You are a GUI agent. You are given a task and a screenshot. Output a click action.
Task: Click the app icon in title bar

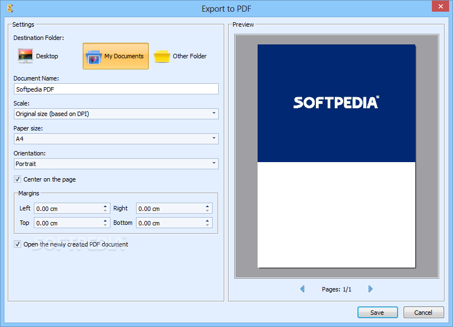tap(10, 8)
